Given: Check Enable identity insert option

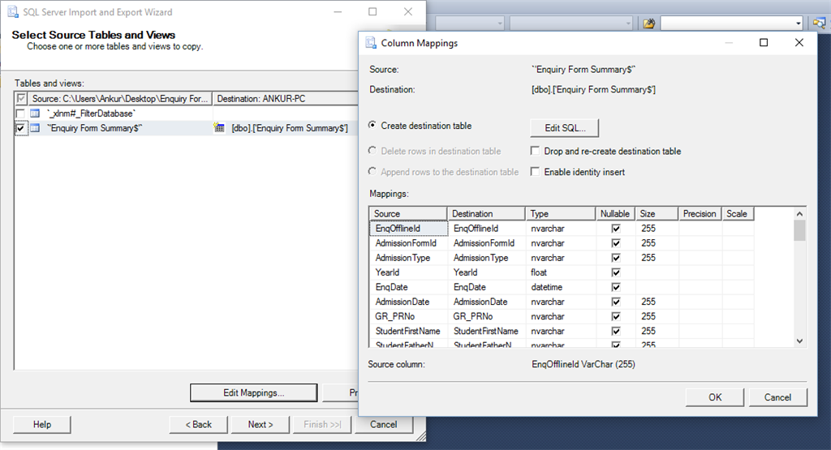Looking at the screenshot, I should (x=536, y=172).
